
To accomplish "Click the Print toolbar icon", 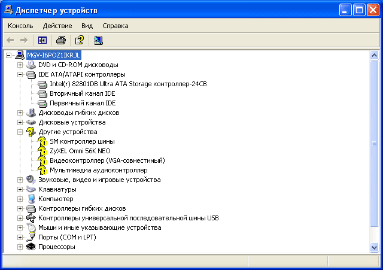I will pyautogui.click(x=60, y=40).
